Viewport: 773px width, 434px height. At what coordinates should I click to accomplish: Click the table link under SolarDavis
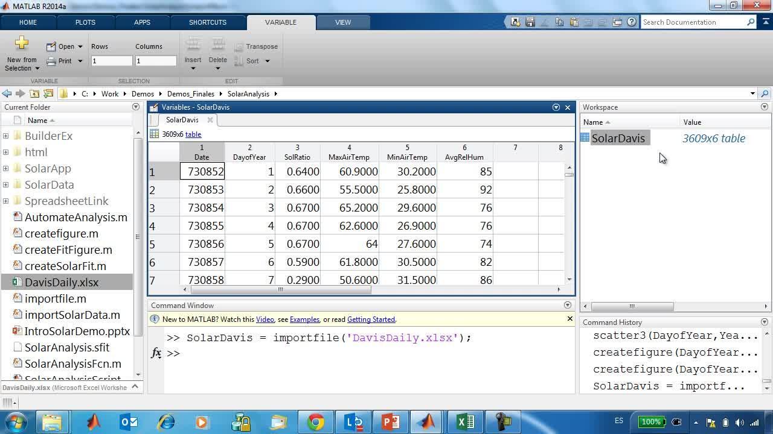point(193,134)
